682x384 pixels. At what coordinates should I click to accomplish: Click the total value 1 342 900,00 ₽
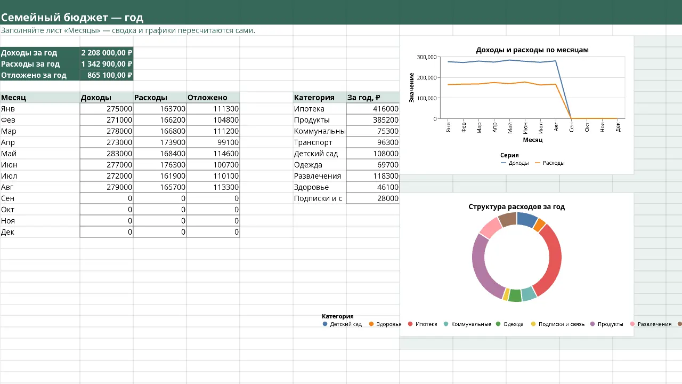pos(107,64)
